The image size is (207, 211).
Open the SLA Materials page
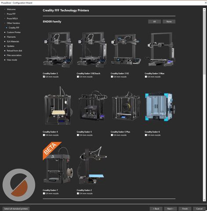13,41
